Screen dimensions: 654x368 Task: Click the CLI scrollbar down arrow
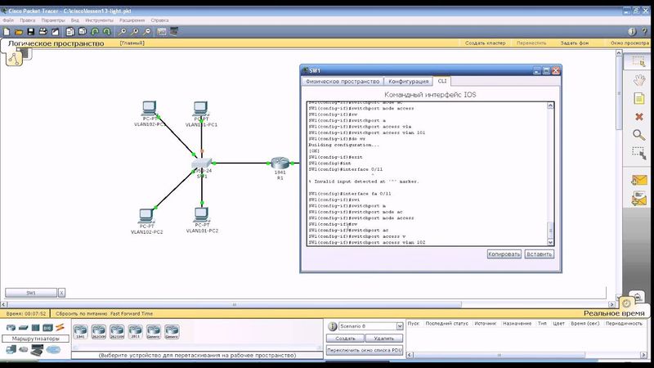[x=550, y=242]
